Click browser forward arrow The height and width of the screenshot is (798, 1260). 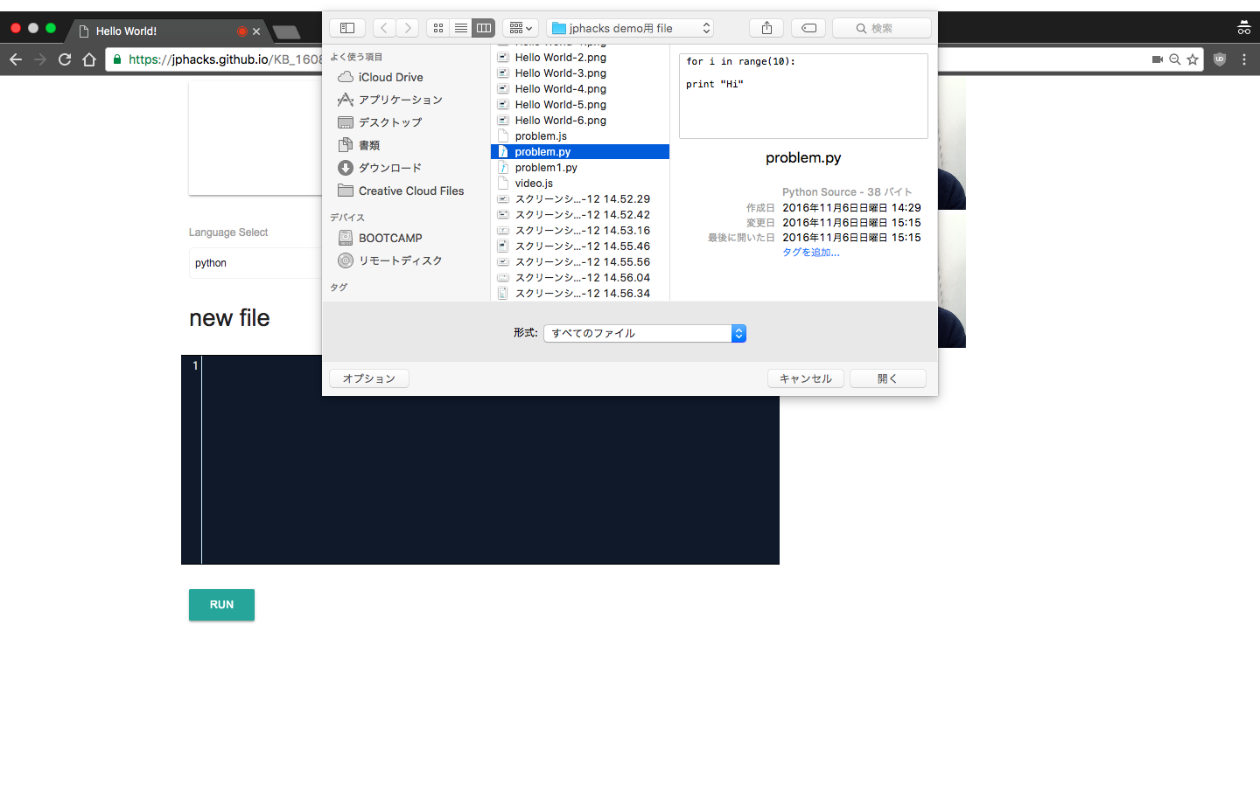pos(40,59)
